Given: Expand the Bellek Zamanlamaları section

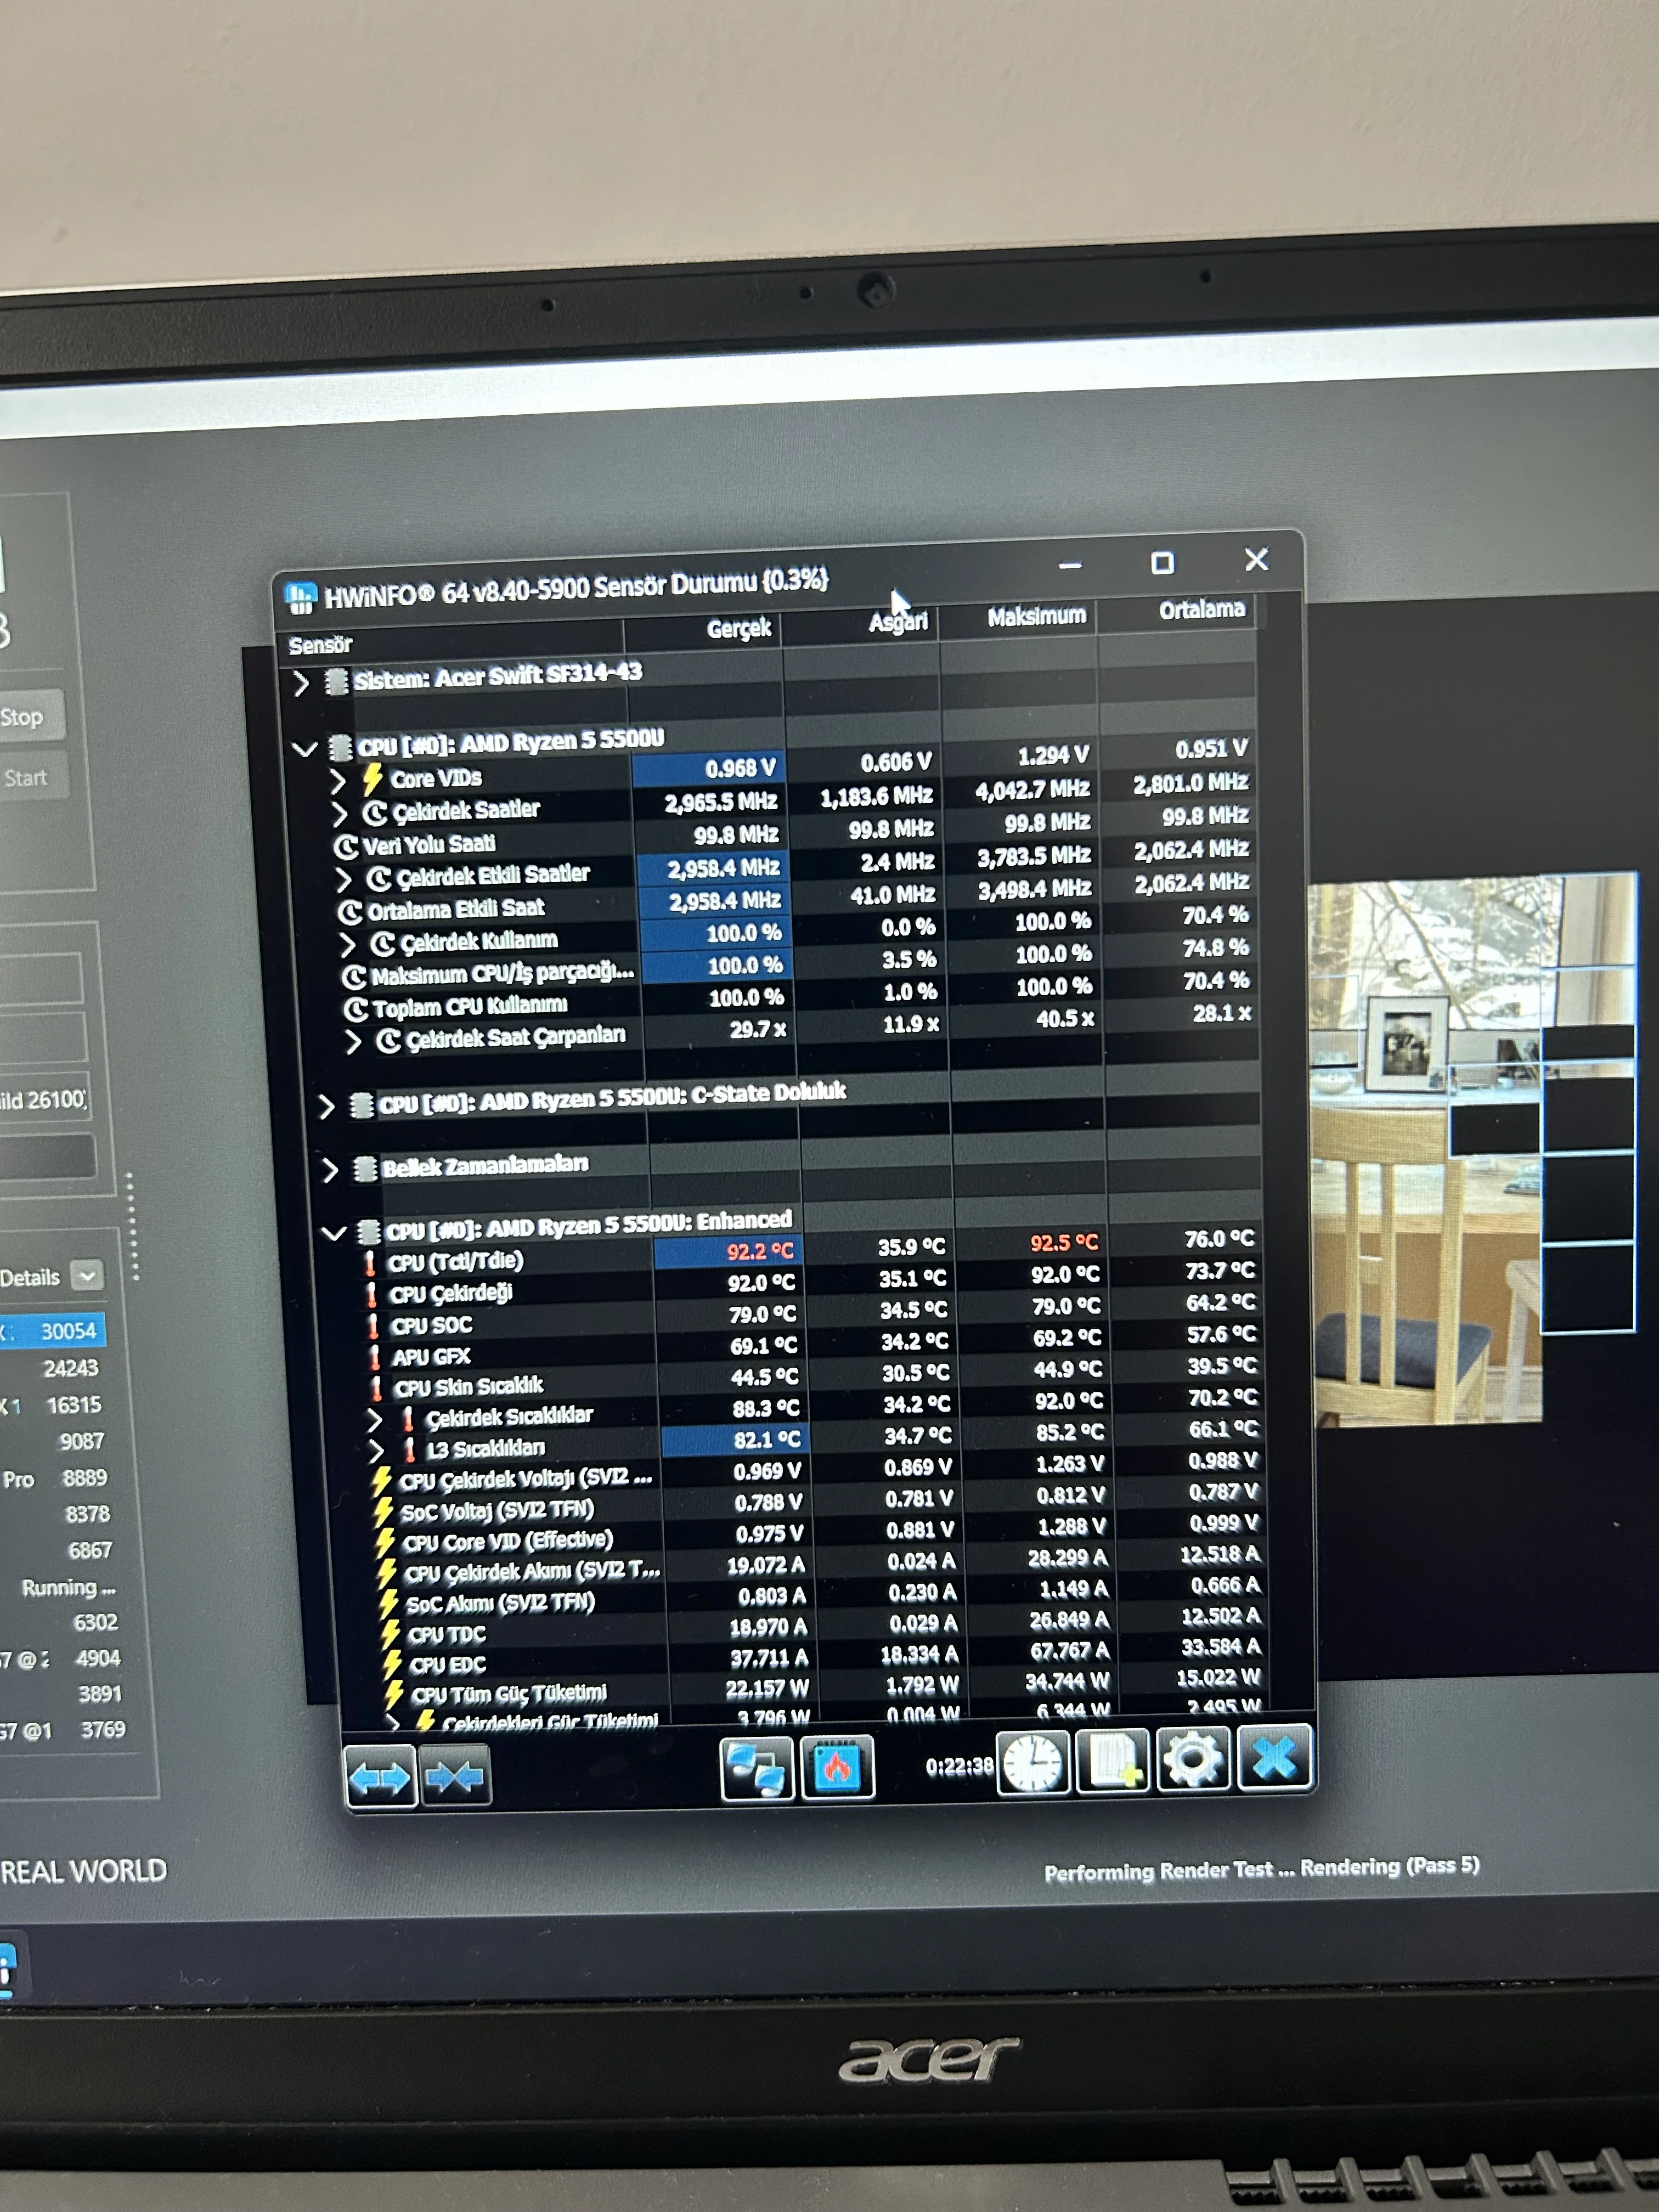Looking at the screenshot, I should (330, 1170).
